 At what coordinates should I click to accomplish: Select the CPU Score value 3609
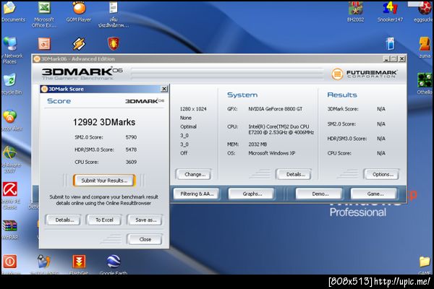coord(131,162)
